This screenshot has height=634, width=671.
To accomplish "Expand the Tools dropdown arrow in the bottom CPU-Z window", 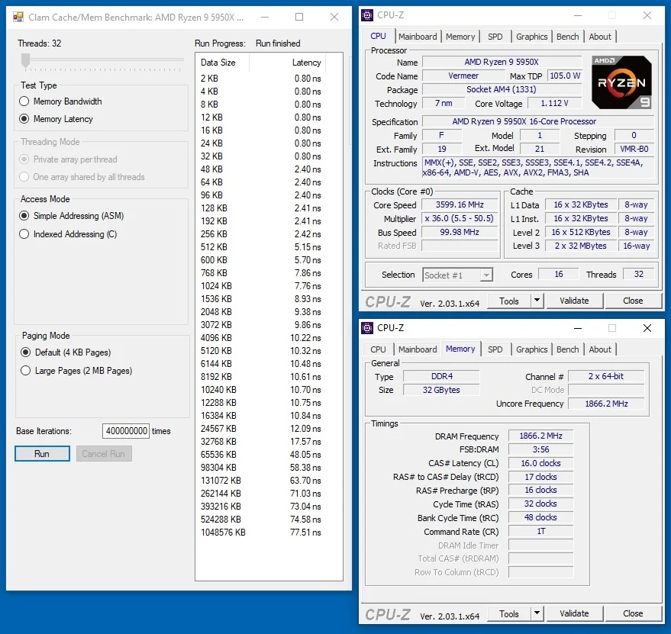I will tap(537, 613).
